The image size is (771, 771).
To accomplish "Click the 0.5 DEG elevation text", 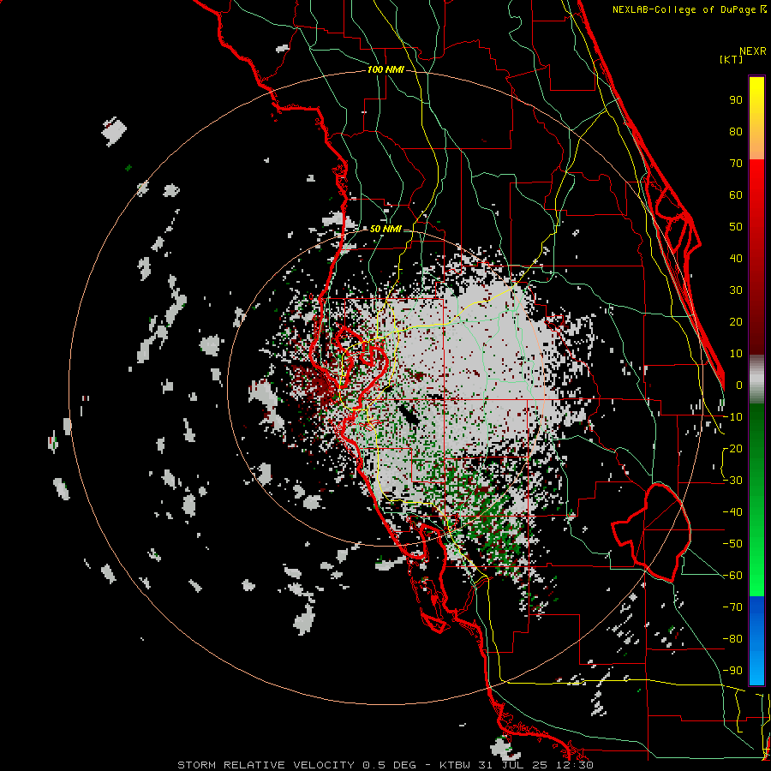I will click(389, 765).
